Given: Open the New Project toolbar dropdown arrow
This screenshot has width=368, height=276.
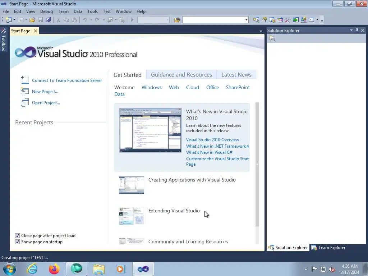Looking at the screenshot, I should (14, 20).
